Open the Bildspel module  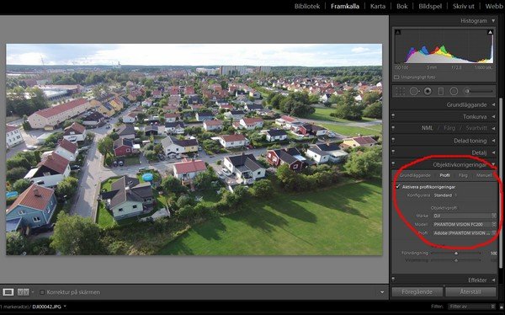[430, 6]
